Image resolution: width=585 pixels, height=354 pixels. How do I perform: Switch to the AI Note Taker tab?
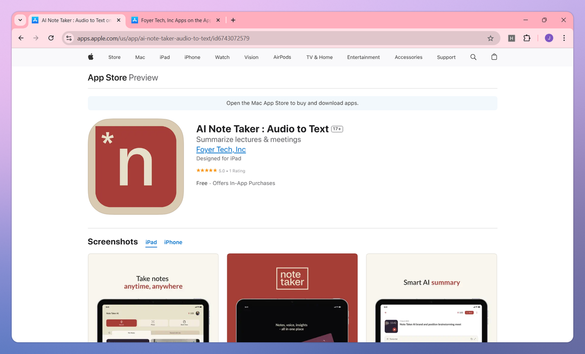point(77,20)
